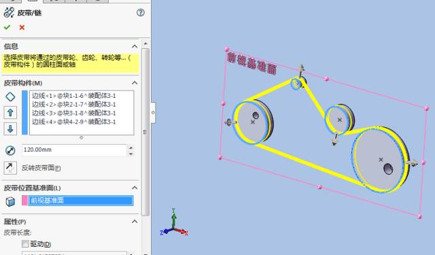Collapse the 皮带构件(M) section
This screenshot has height=255, width=435.
[x=135, y=83]
